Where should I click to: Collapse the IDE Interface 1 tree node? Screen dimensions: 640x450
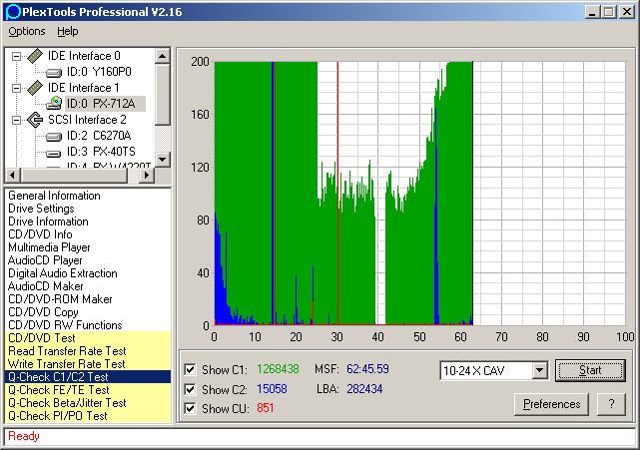[x=16, y=88]
